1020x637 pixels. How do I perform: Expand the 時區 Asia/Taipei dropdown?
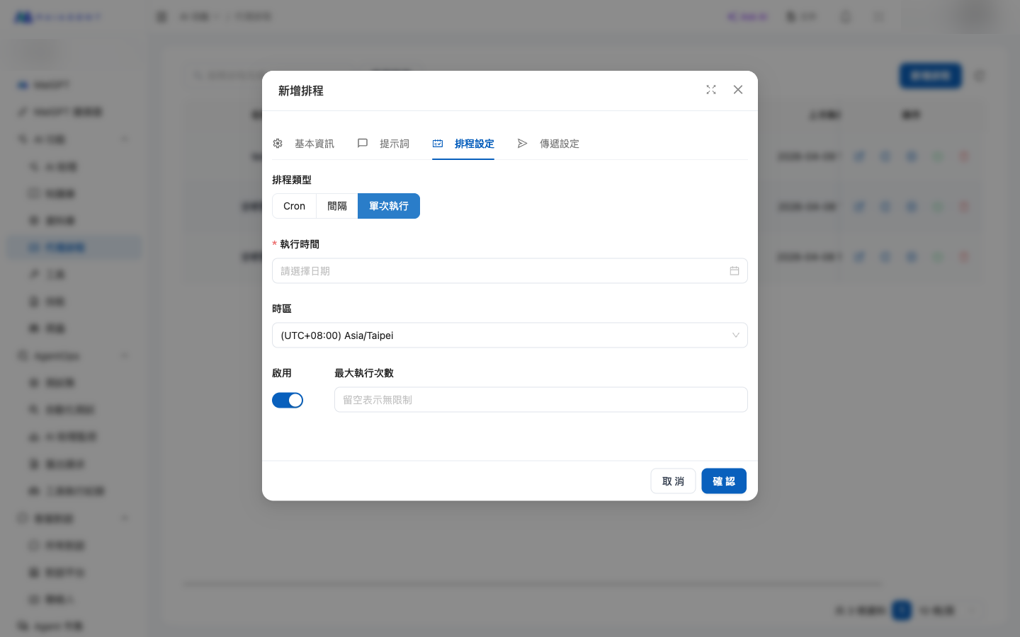pos(510,335)
